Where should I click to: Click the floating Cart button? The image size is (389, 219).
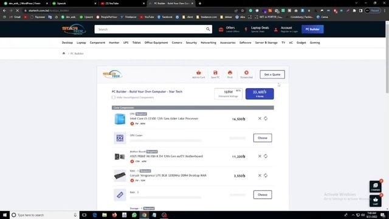click(x=376, y=201)
